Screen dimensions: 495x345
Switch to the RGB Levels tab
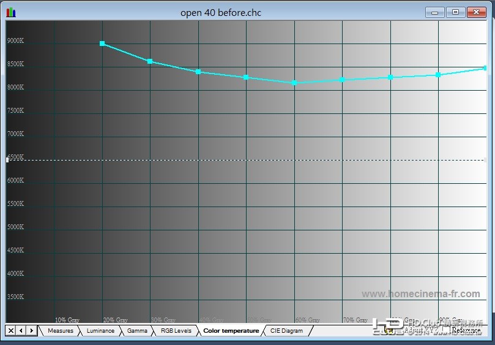[176, 331]
